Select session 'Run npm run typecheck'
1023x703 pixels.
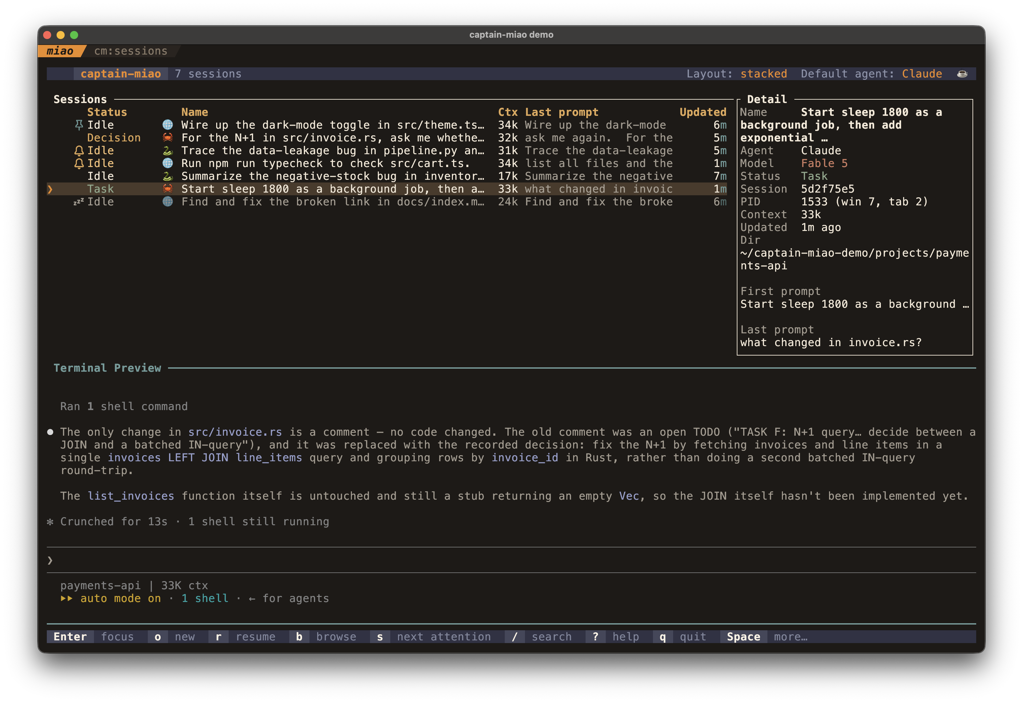(387, 163)
